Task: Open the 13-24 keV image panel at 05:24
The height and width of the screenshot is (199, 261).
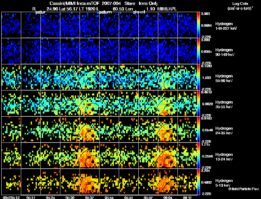Action: (x=51, y=156)
